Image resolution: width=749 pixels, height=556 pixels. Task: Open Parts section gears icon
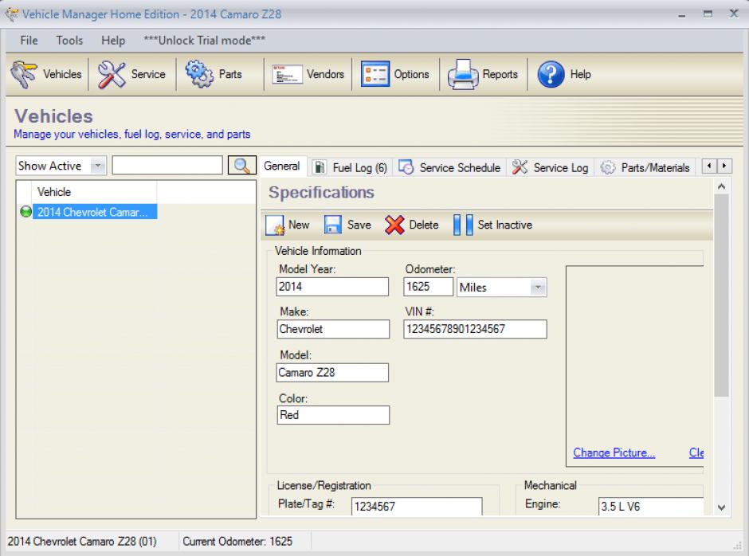click(x=199, y=74)
